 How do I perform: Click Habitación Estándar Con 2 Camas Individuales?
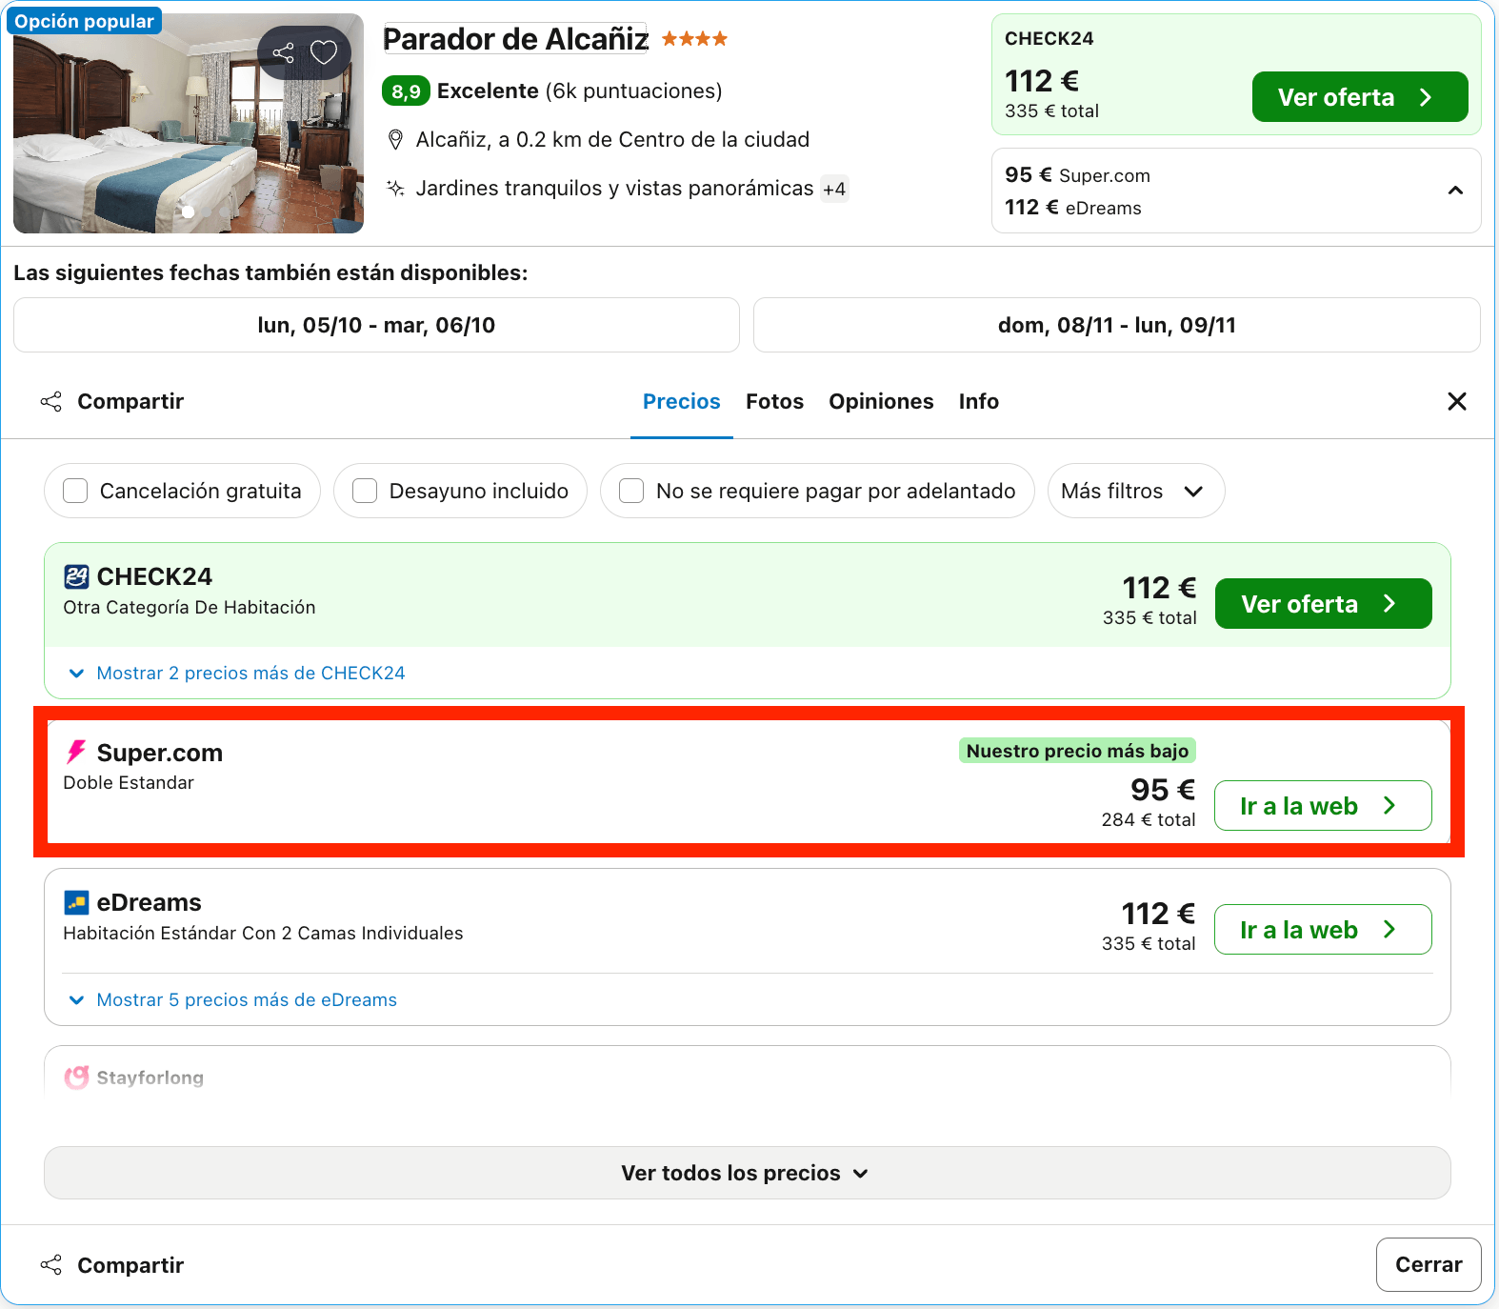263,933
